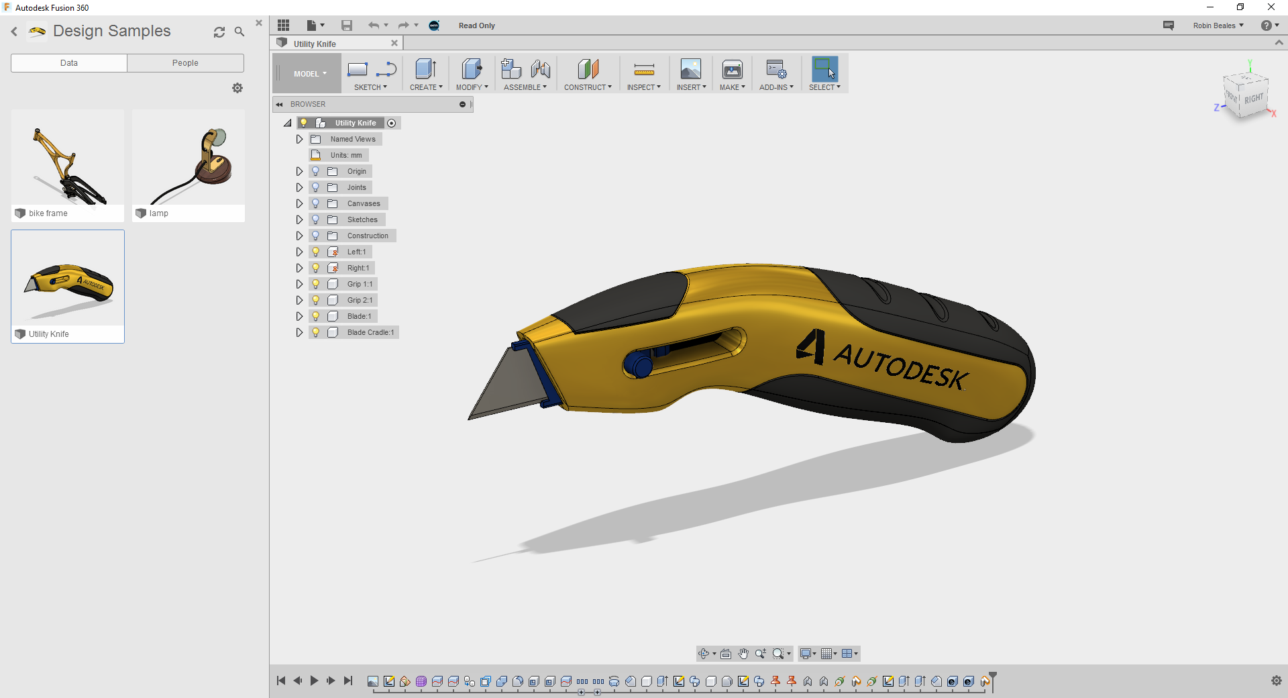
Task: Select the Create Extrude tool icon
Action: click(x=426, y=69)
